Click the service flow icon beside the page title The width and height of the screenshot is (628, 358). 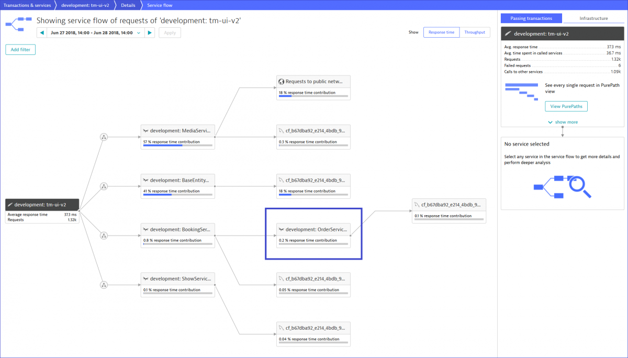point(17,24)
